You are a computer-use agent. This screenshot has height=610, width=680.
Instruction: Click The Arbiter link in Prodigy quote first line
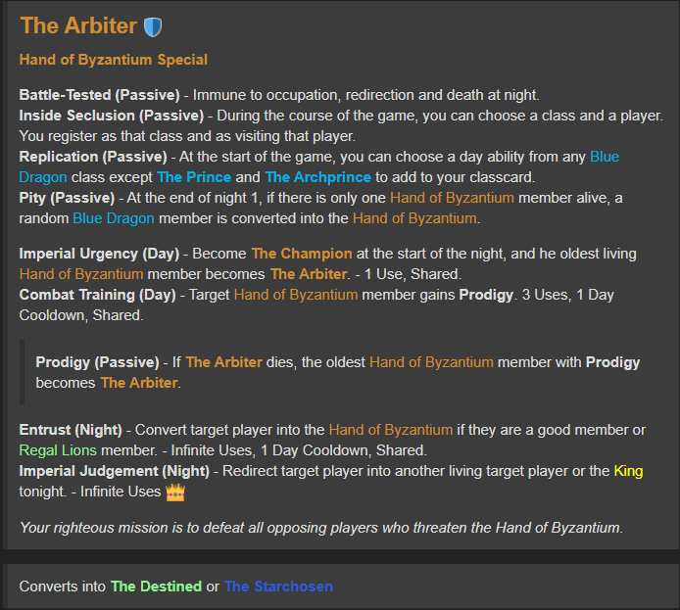(x=224, y=362)
